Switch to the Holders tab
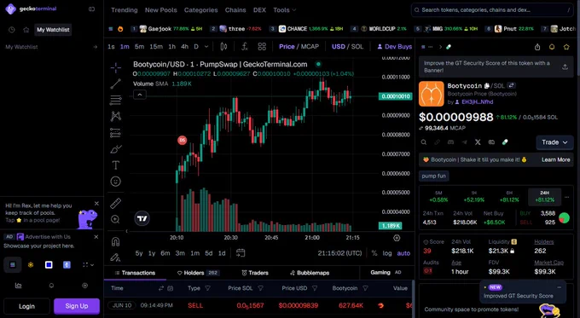Viewport: 580px width, 318px height. [x=198, y=273]
